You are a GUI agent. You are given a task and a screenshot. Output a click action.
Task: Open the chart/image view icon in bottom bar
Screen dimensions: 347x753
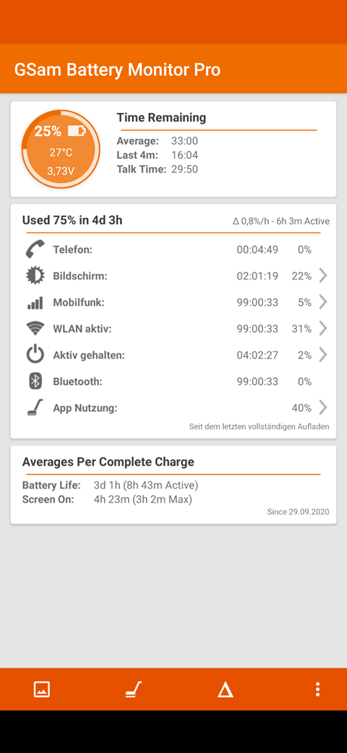coord(42,689)
